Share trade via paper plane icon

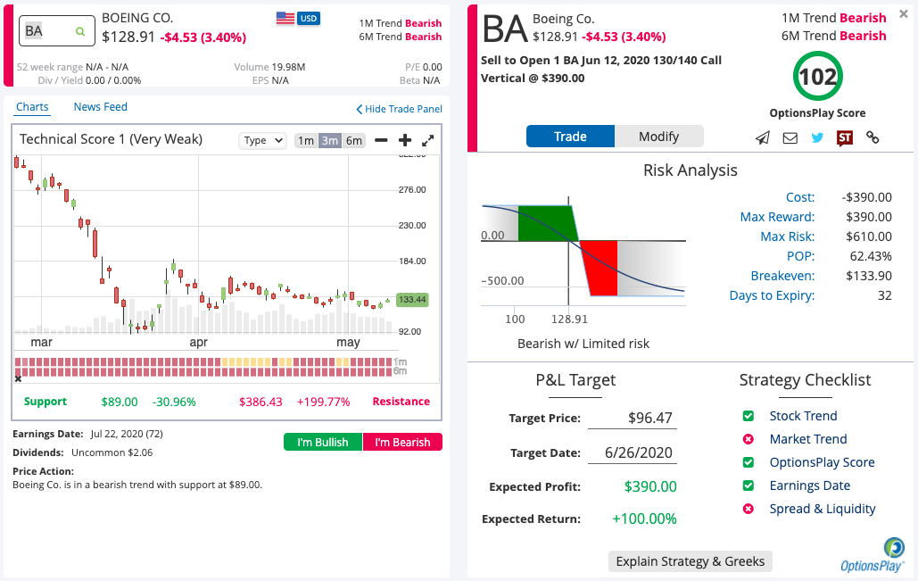click(762, 137)
